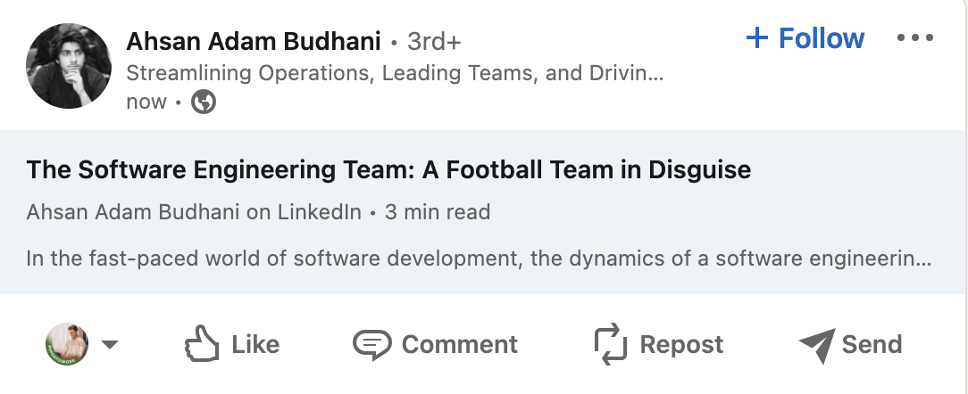Open Ahsan Adam Budhani's profile photo
The height and width of the screenshot is (394, 968).
pos(68,66)
